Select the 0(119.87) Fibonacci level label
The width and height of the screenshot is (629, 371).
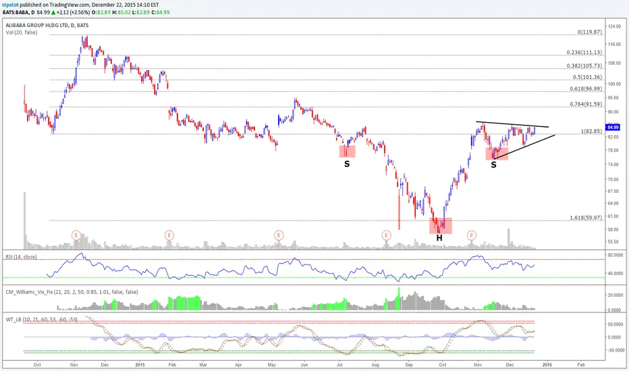pyautogui.click(x=590, y=32)
